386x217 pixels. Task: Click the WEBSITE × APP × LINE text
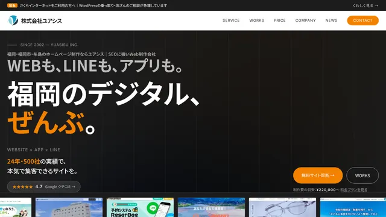pos(34,149)
